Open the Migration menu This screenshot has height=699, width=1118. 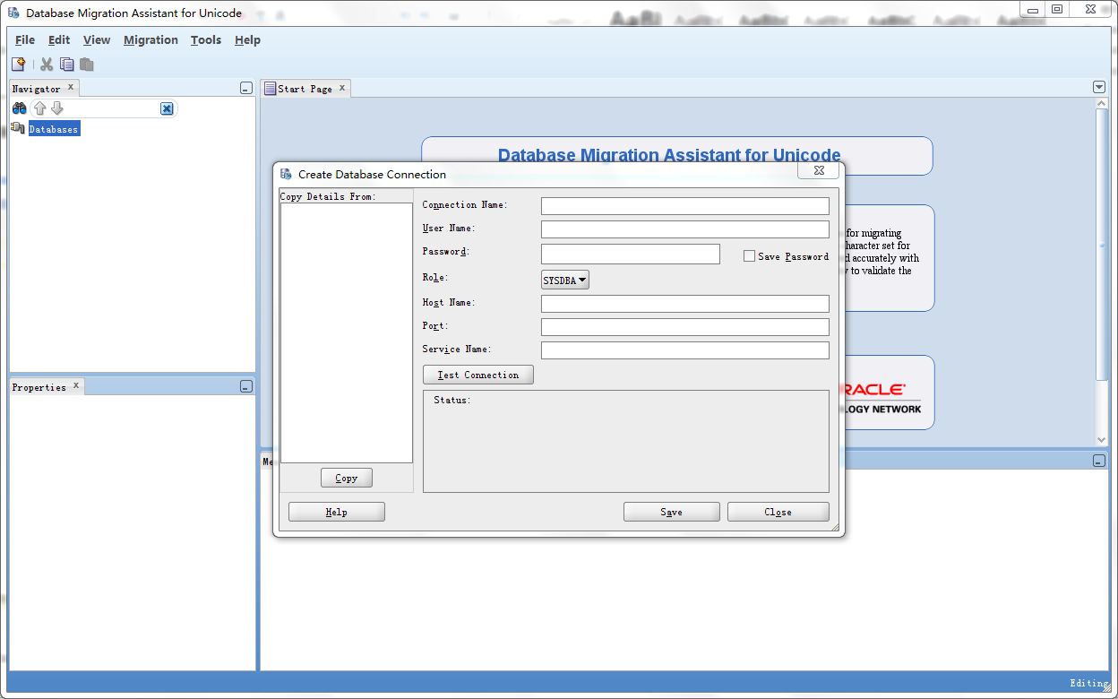pyautogui.click(x=150, y=39)
